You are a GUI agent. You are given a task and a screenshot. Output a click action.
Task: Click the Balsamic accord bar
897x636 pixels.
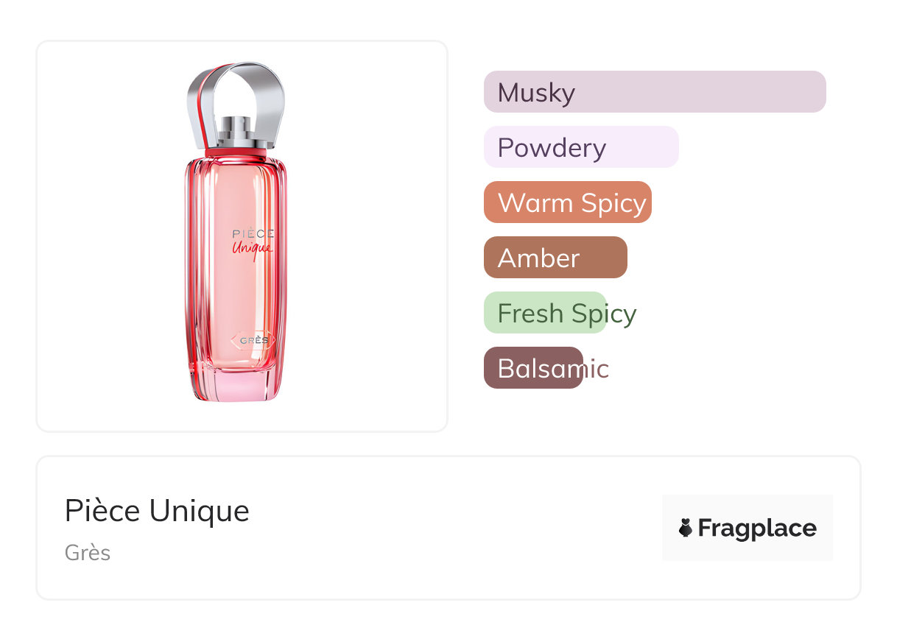click(x=533, y=368)
